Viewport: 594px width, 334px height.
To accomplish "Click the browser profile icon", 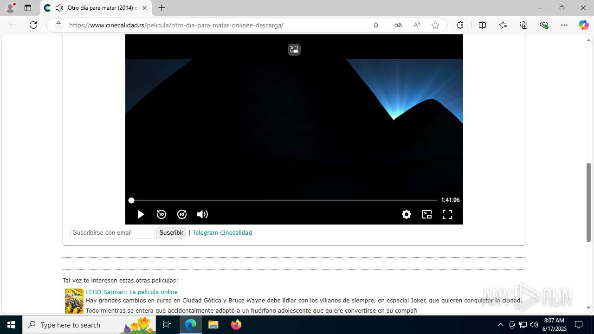I will 10,8.
